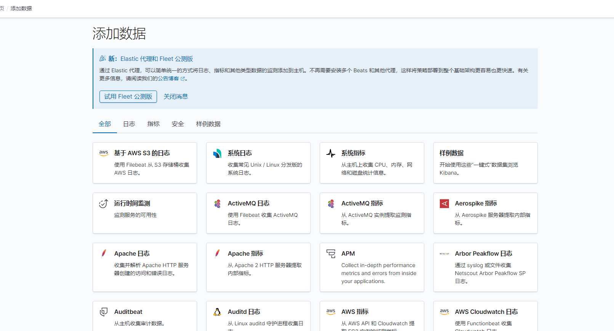The height and width of the screenshot is (331, 614).
Task: Open the Auditbeat card title
Action: tap(128, 312)
